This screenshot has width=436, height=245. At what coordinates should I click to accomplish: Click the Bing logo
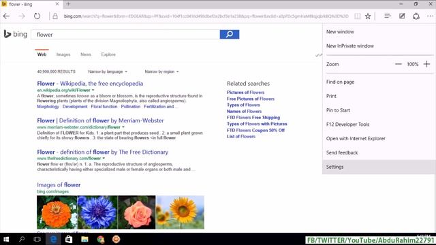point(16,34)
